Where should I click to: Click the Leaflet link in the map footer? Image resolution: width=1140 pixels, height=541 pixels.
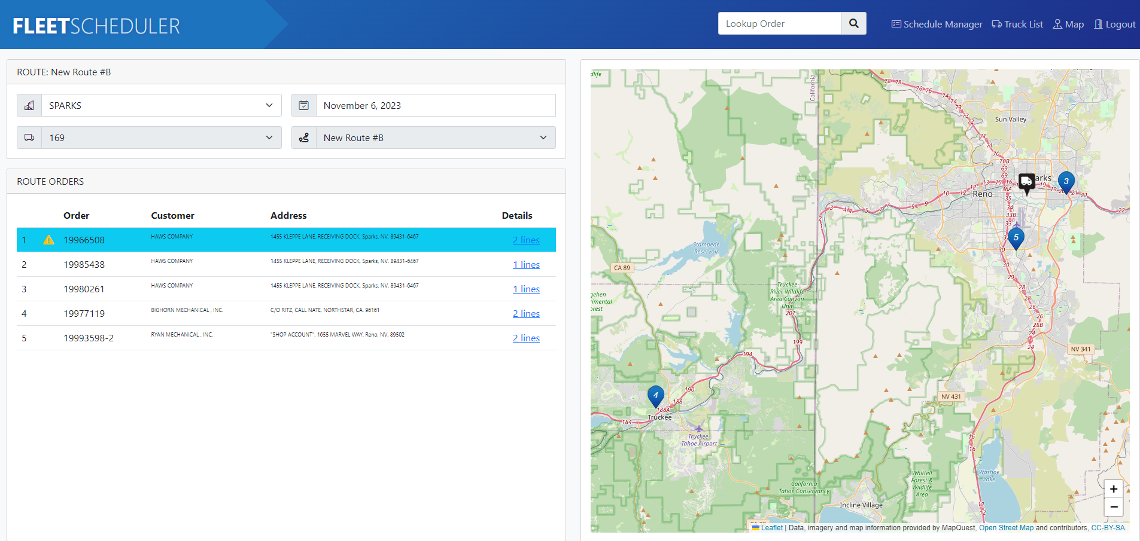[x=773, y=528]
